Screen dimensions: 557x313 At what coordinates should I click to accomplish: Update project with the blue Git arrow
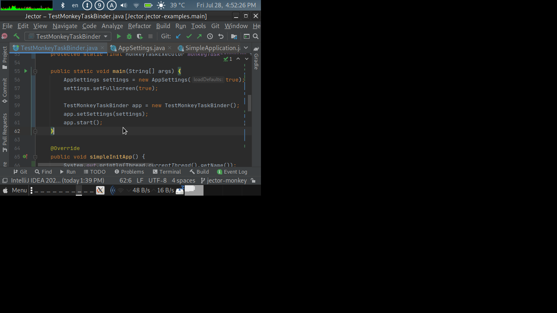click(x=178, y=36)
